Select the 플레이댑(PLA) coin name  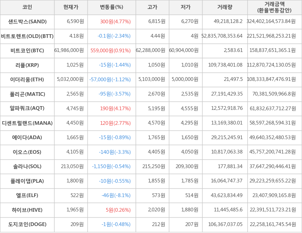coord(27,181)
